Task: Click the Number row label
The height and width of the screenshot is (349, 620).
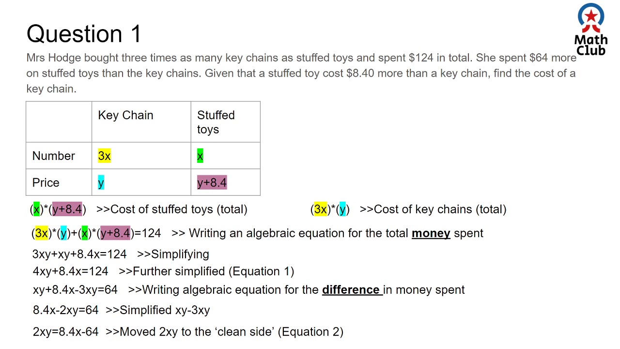Action: [x=53, y=156]
